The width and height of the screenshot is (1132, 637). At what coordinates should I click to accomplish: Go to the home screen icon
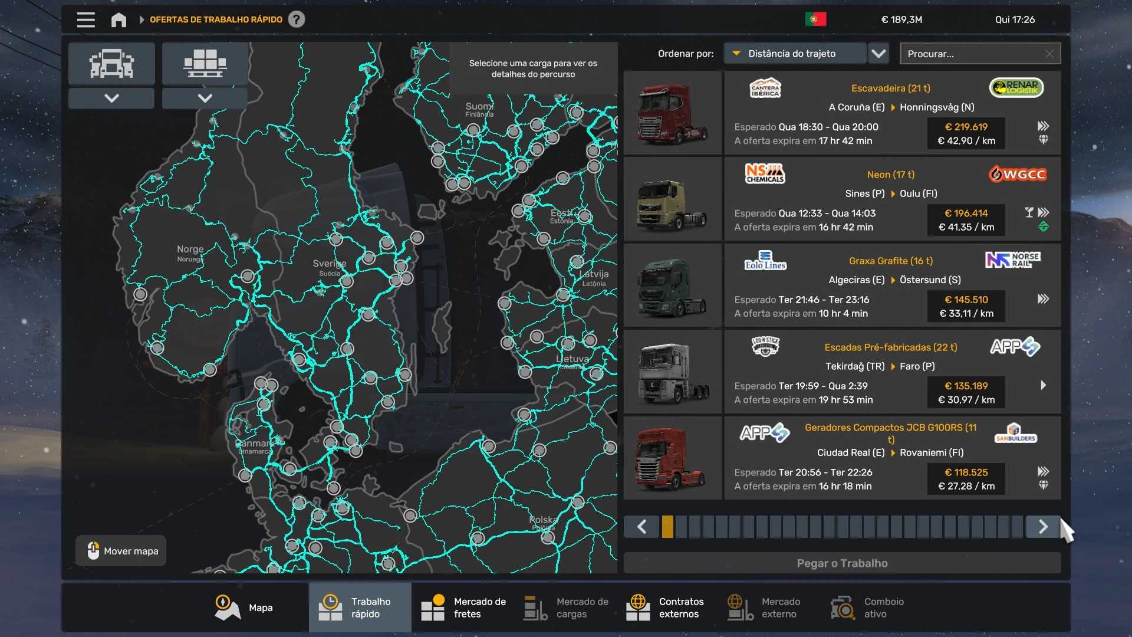click(x=119, y=19)
